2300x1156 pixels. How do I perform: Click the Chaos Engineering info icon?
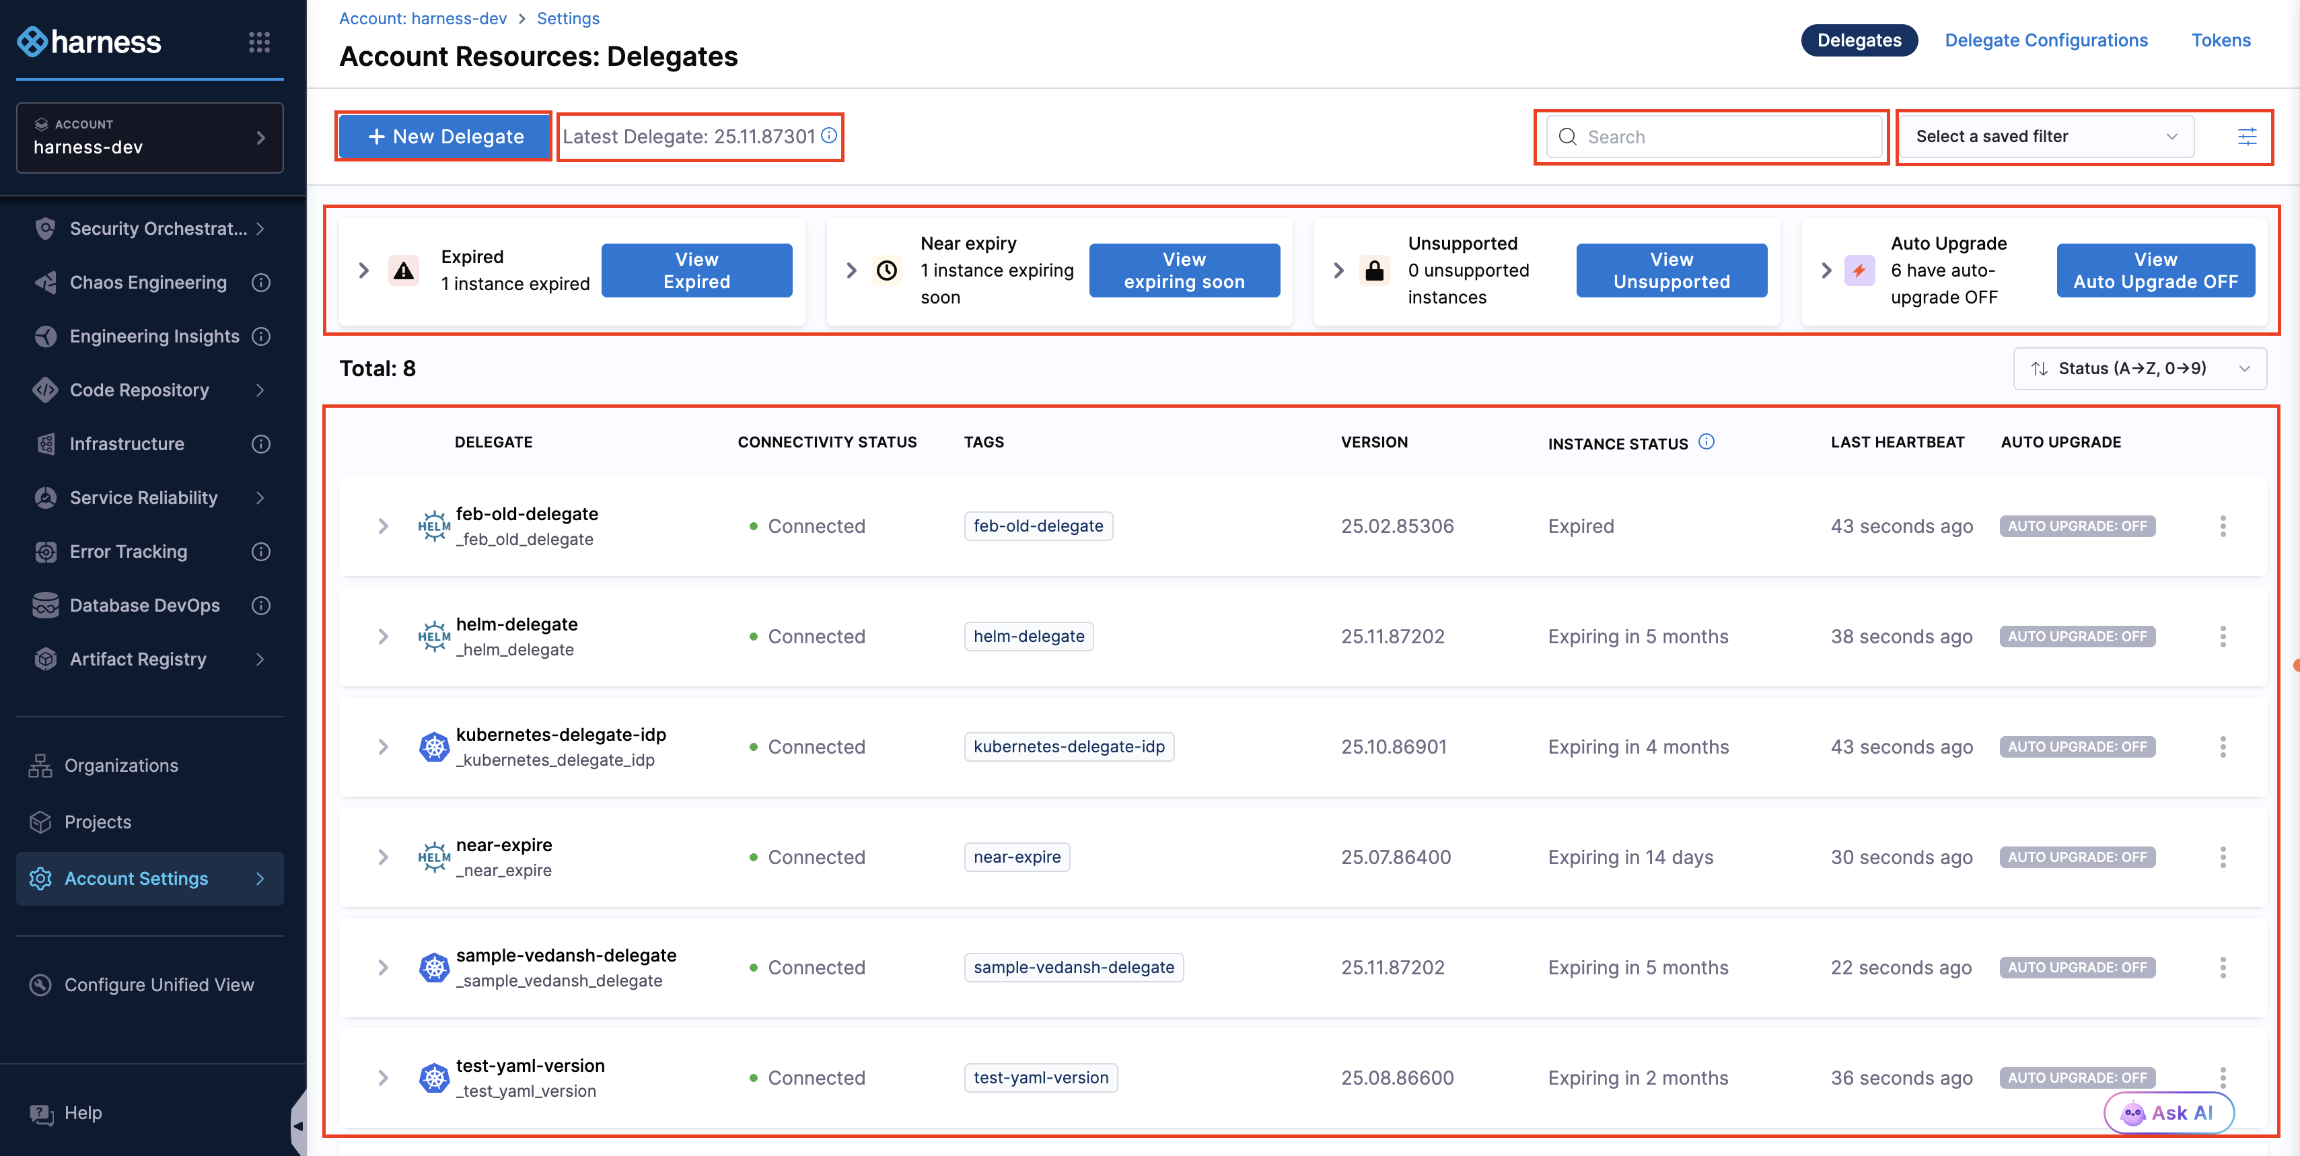[x=260, y=282]
